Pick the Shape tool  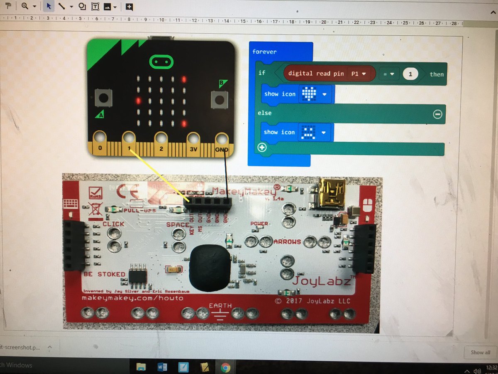pyautogui.click(x=82, y=6)
